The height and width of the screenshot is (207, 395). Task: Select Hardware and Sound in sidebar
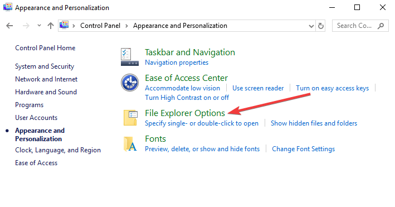46,92
